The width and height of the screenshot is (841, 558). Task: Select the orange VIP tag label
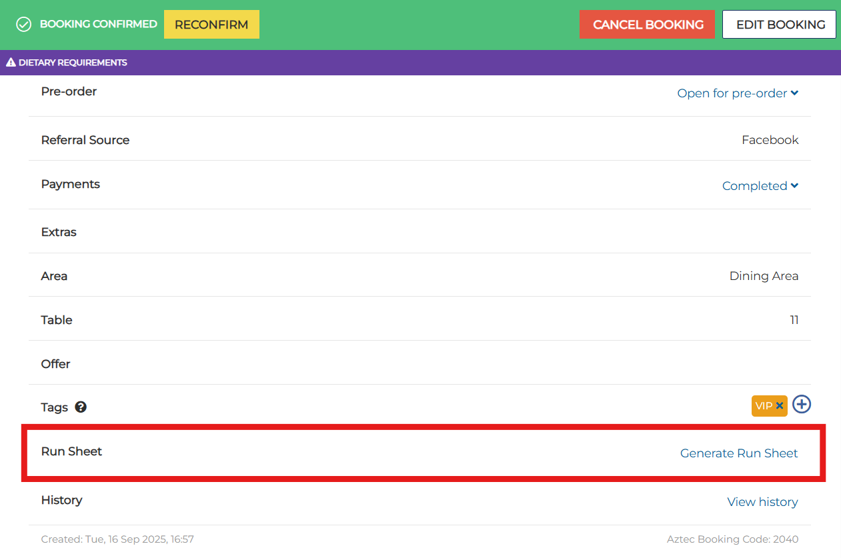(764, 406)
